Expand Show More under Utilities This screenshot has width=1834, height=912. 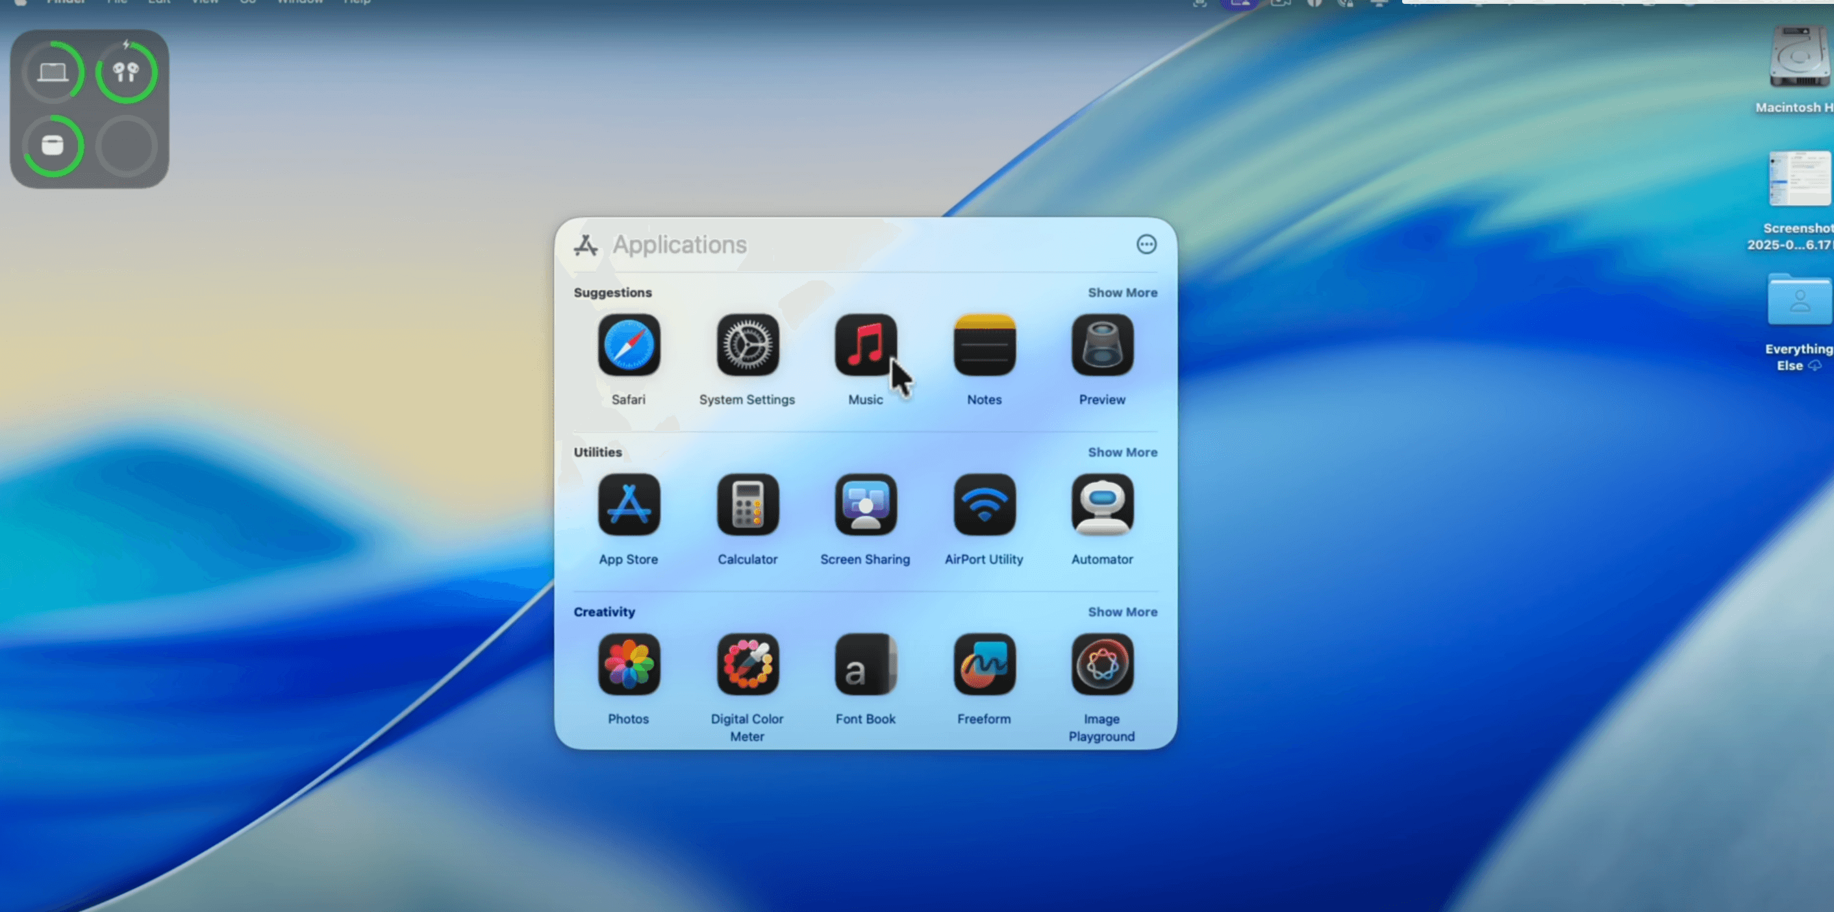(1122, 452)
